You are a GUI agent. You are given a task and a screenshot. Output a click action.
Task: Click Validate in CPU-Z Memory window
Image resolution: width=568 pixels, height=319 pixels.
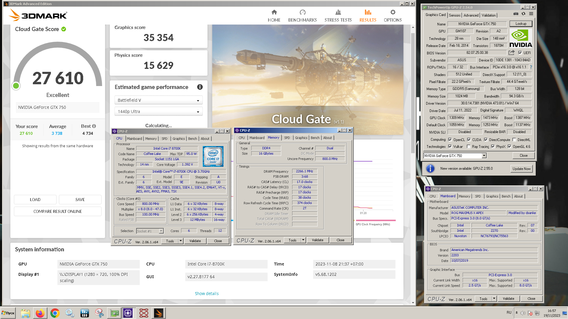pyautogui.click(x=318, y=240)
